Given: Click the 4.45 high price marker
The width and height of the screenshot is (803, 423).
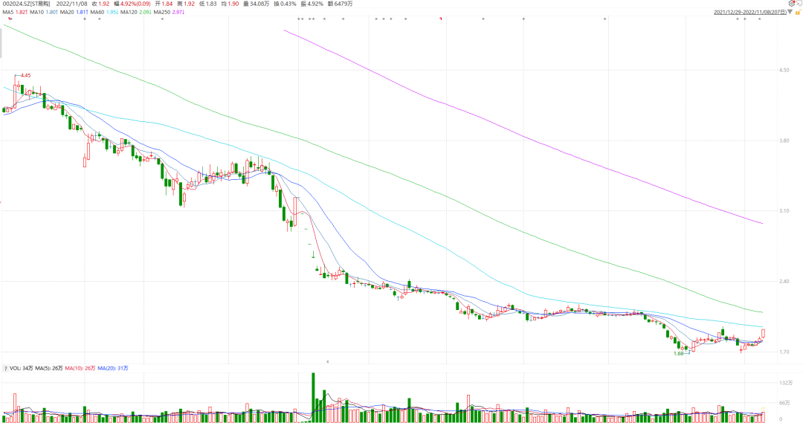Looking at the screenshot, I should [25, 76].
